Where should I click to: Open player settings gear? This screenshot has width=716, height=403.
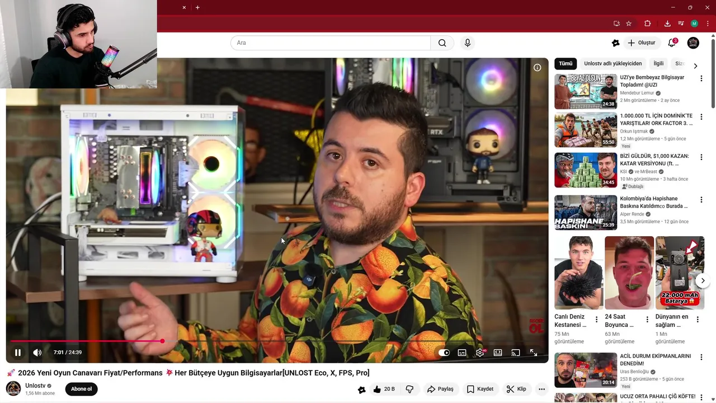pos(480,353)
